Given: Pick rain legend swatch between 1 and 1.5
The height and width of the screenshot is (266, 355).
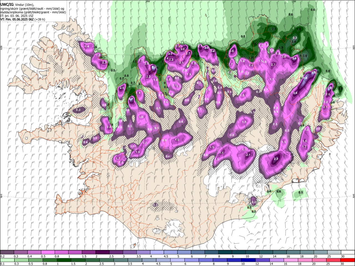Looking at the screenshot, I should click(x=64, y=260).
